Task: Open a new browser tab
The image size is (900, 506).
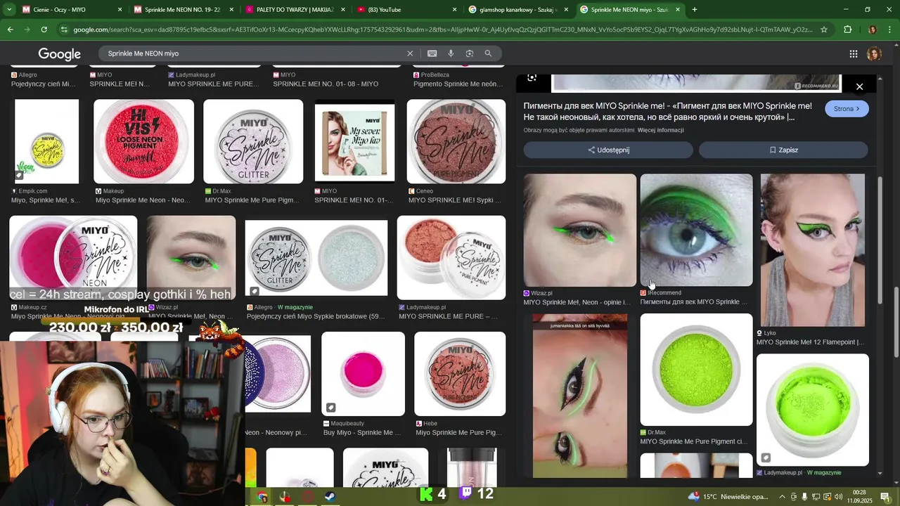Action: [694, 10]
